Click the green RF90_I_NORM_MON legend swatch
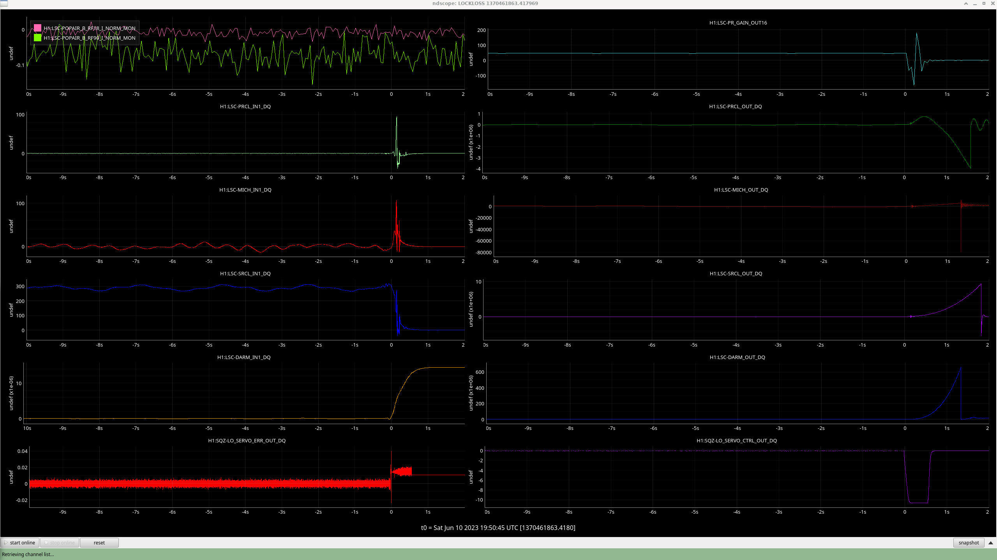Viewport: 997px width, 560px height. [x=37, y=38]
